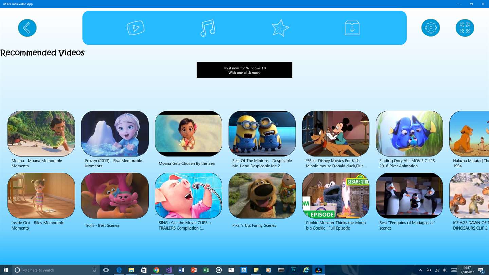The image size is (489, 275).
Task: Play the Finding Dory movie clips thumbnail
Action: [410, 133]
